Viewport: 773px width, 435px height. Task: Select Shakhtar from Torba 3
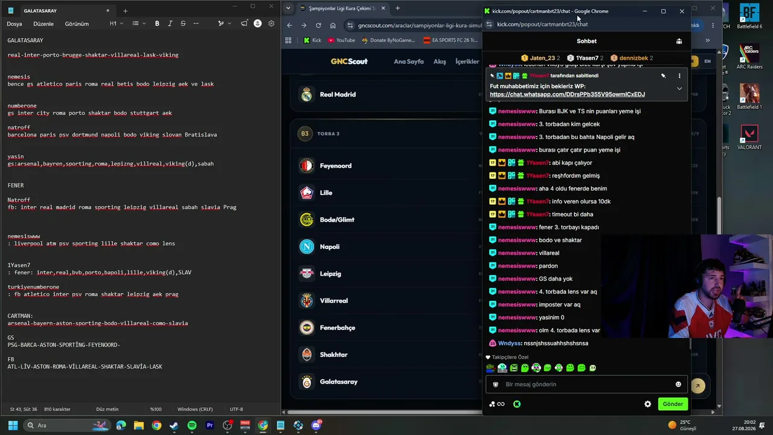coord(386,355)
